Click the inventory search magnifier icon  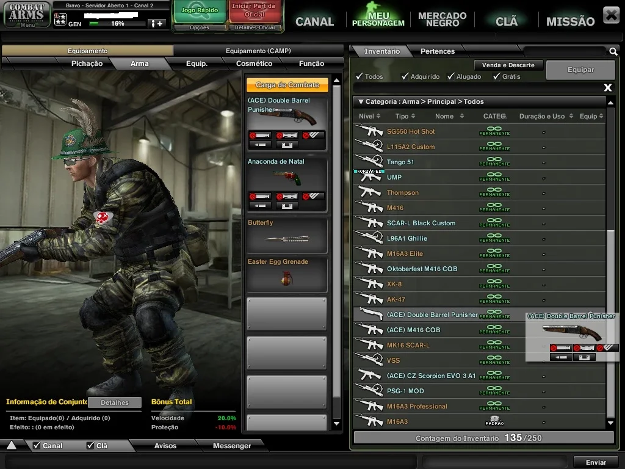coord(613,51)
